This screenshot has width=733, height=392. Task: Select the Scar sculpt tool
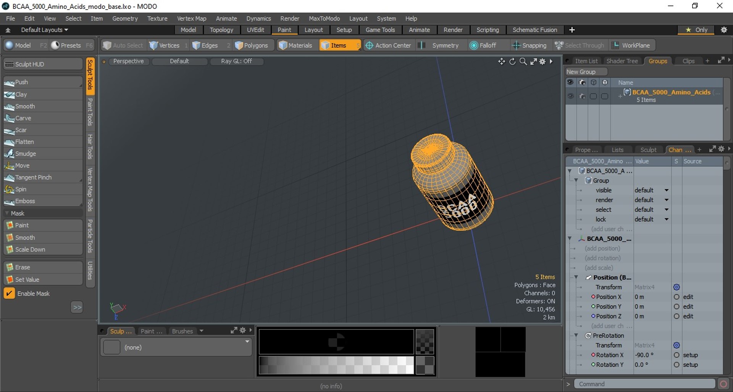[43, 130]
